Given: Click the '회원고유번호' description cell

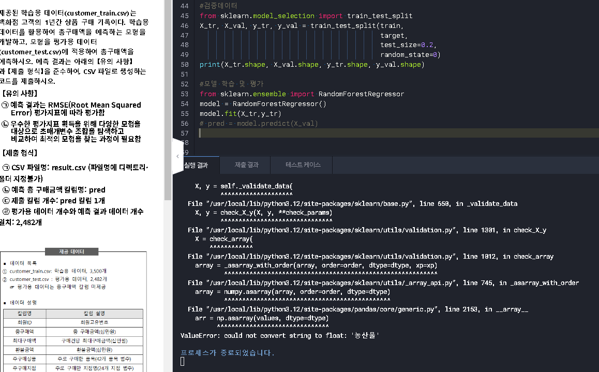Looking at the screenshot, I should click(x=94, y=322).
